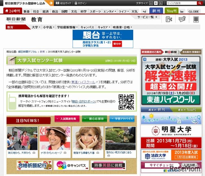Expand the 小中高 submenu
This screenshot has width=205, height=176.
click(49, 27)
